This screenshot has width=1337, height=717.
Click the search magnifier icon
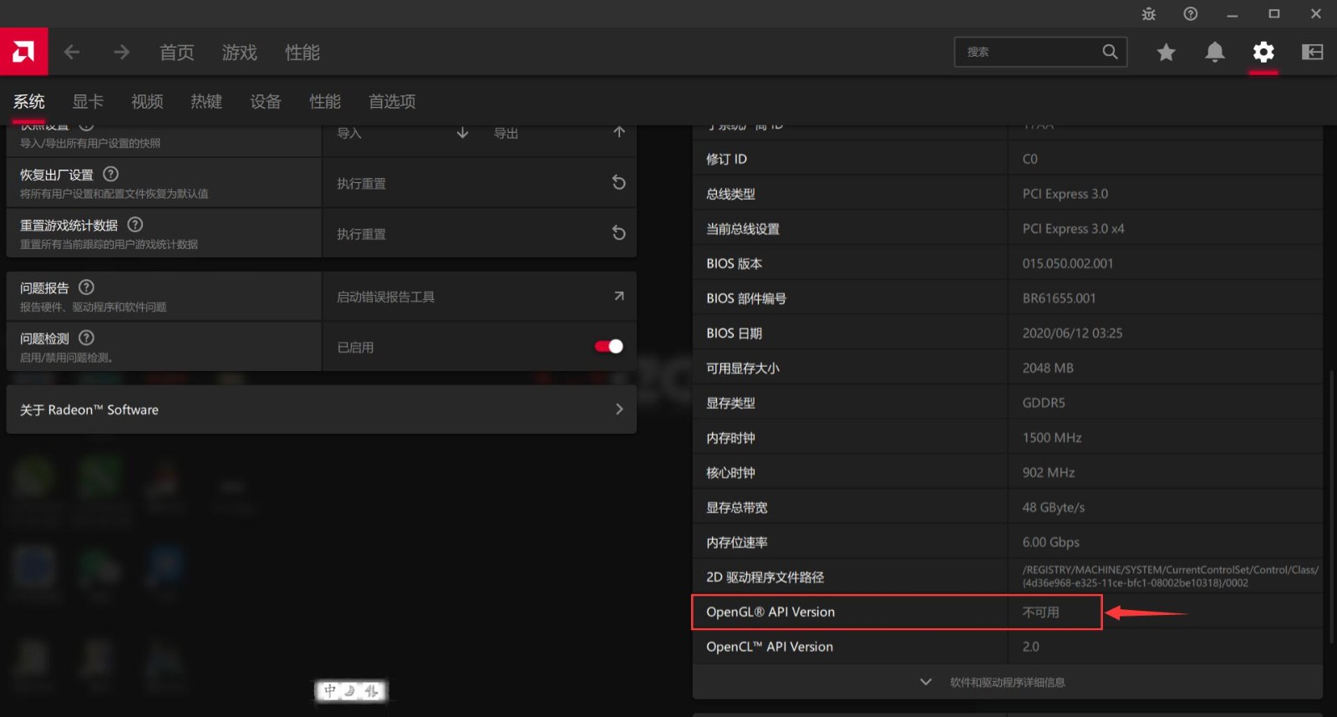pos(1110,52)
